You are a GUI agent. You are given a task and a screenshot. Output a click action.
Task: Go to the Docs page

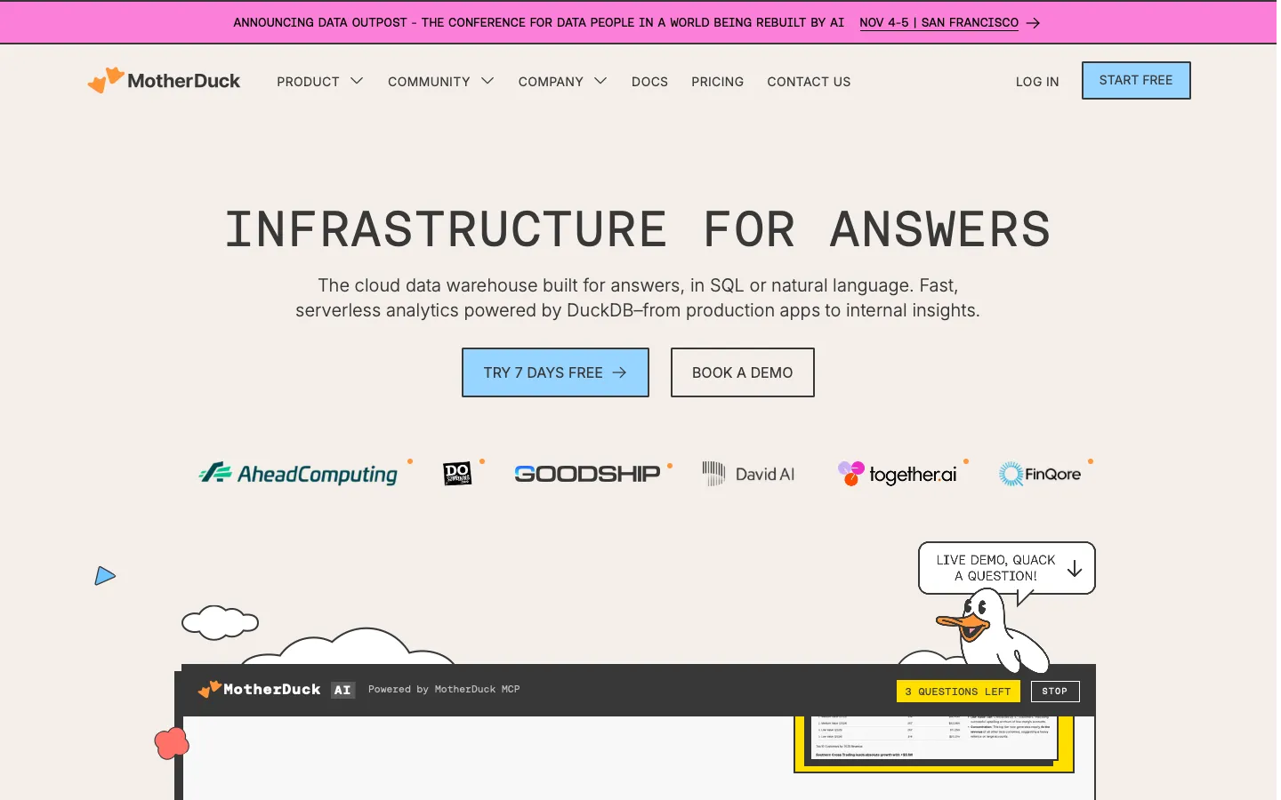(649, 81)
